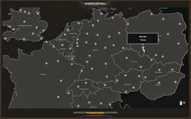Select the green Wrocław city marker
The height and width of the screenshot is (119, 191).
point(143,47)
